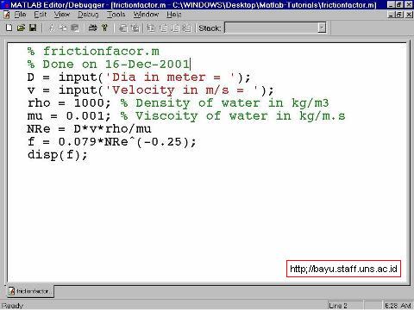Select the frictionfactor document tab
The height and width of the screenshot is (310, 414).
coord(29,291)
